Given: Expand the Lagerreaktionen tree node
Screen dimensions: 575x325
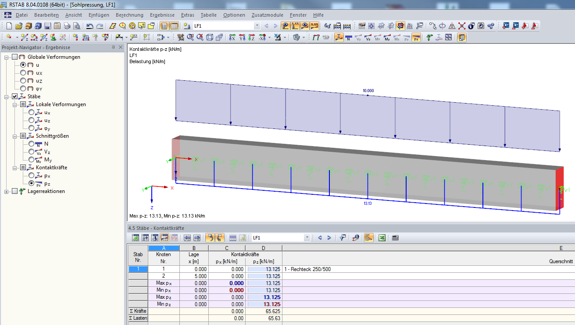Looking at the screenshot, I should click(7, 191).
